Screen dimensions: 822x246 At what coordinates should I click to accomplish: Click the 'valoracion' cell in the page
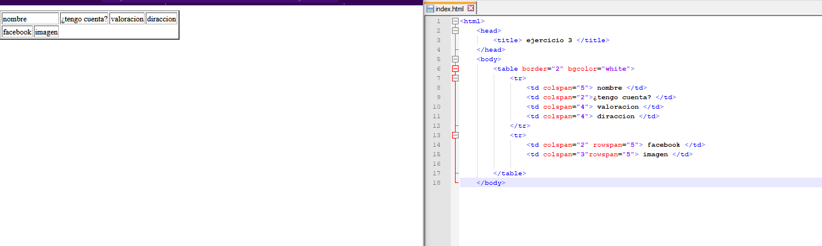[127, 19]
